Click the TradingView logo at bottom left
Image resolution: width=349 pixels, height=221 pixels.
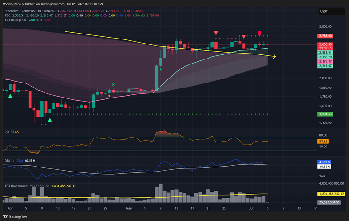(x=15, y=216)
